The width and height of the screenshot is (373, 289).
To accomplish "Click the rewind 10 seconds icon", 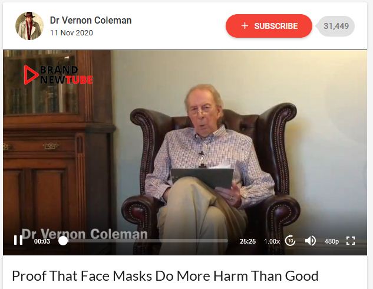I will (x=290, y=241).
